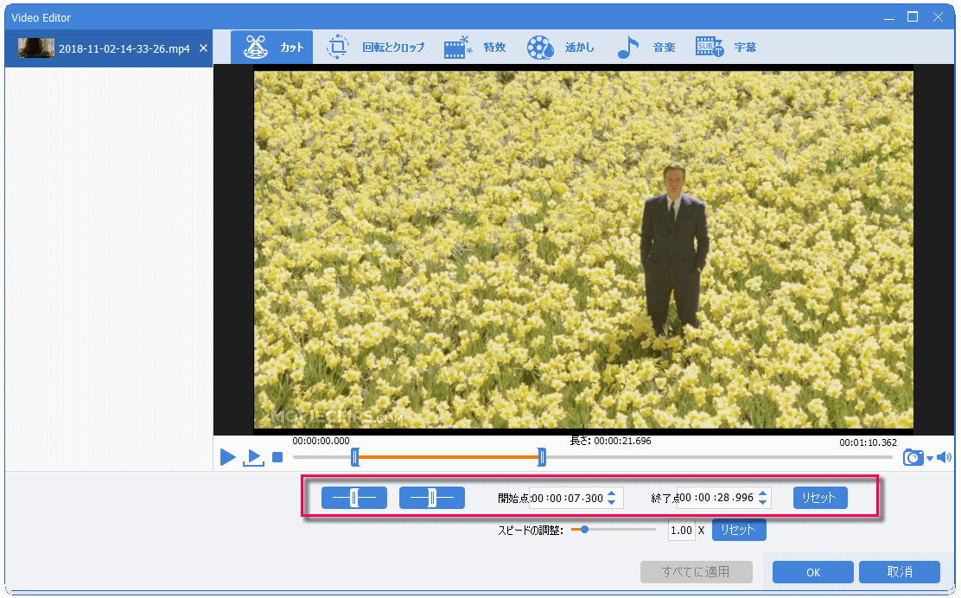Close the 2018-11-02-14-33-26.mp4 file tab
This screenshot has height=598, width=961.
tap(203, 48)
